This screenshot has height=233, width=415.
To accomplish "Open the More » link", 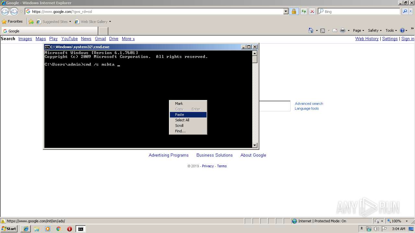I will pyautogui.click(x=128, y=39).
